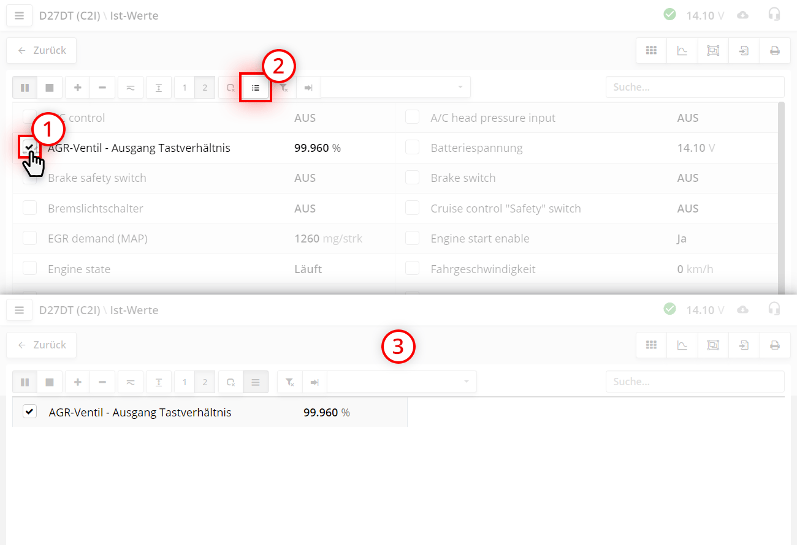This screenshot has width=797, height=545.
Task: Enable the Bremslichtschalter checkbox
Action: pos(30,208)
